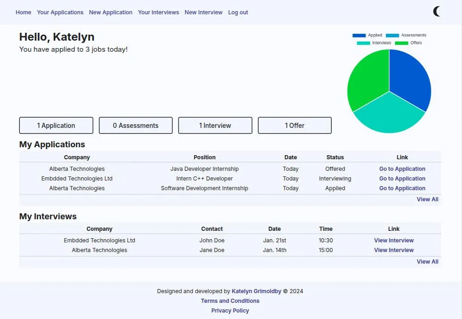Open the Home menu item
The width and height of the screenshot is (462, 319).
[x=24, y=12]
